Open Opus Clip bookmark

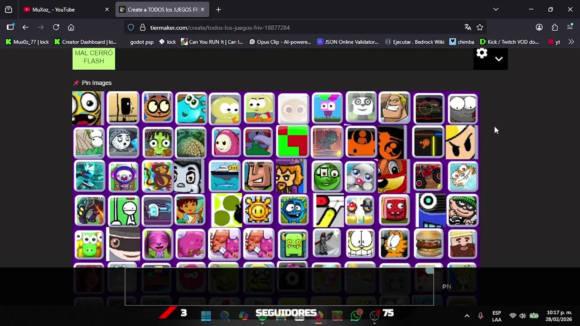(x=280, y=42)
